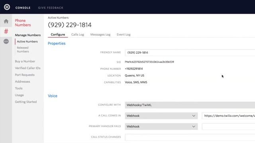The image size is (255, 143).
Task: Click the A Call Comes In URL field
Action: click(228, 116)
